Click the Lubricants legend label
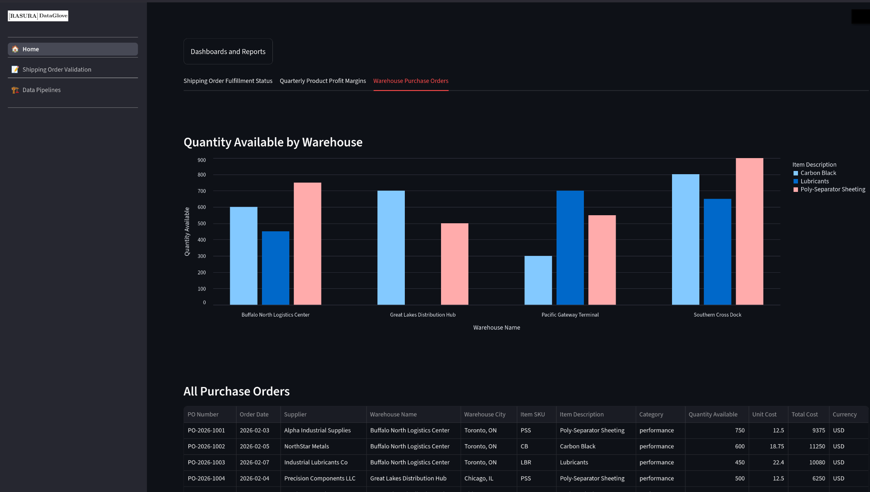 [814, 181]
